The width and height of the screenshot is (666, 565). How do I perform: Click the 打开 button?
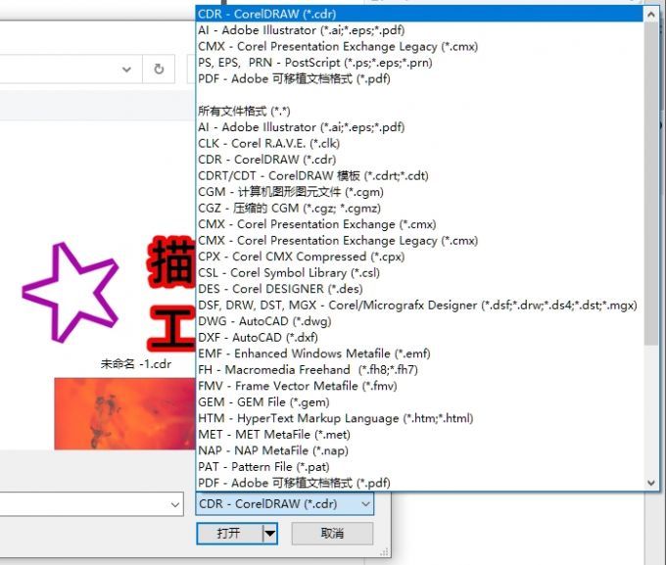(229, 533)
